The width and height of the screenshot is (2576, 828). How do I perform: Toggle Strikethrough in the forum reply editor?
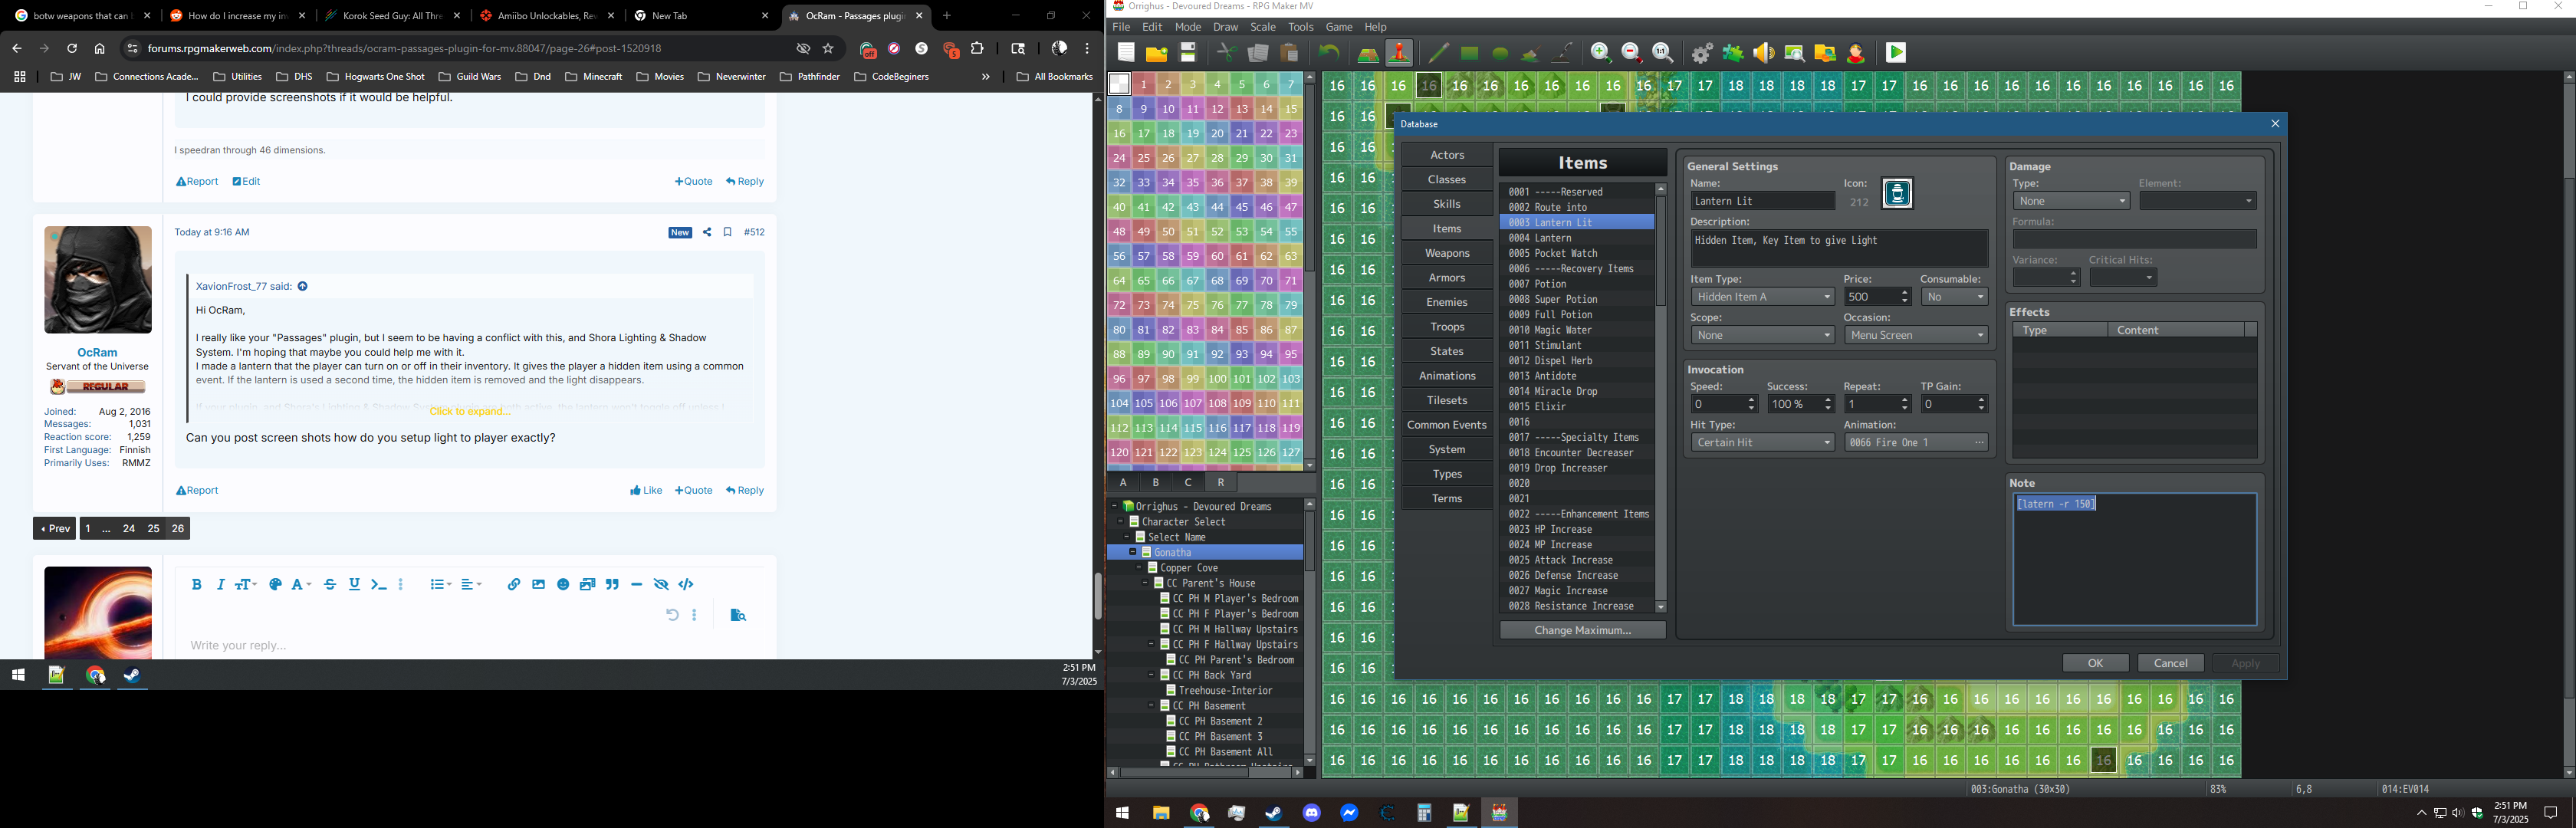click(x=330, y=585)
